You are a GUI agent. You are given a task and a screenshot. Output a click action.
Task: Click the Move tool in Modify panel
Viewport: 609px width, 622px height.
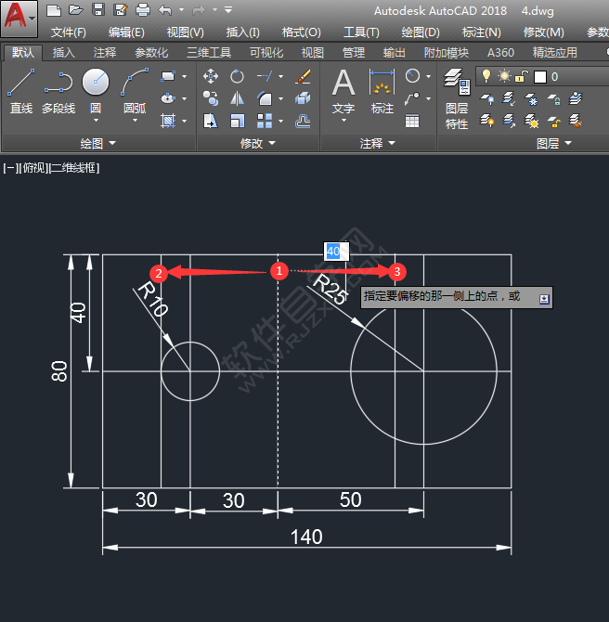point(211,76)
